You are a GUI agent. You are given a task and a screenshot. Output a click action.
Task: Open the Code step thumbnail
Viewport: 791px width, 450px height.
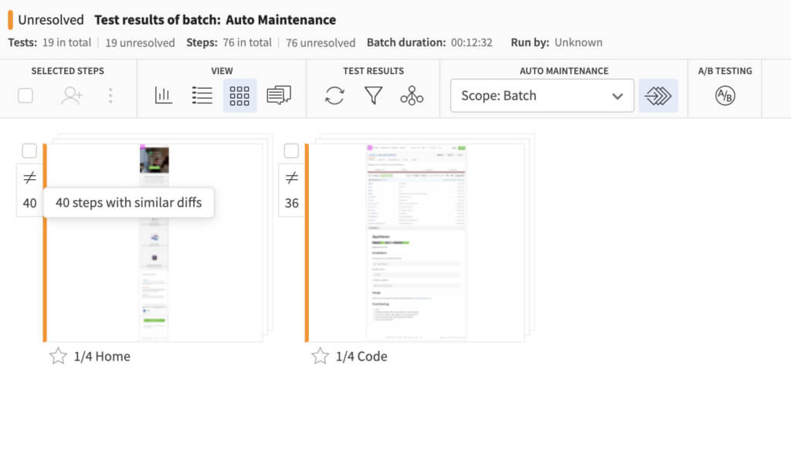click(416, 242)
